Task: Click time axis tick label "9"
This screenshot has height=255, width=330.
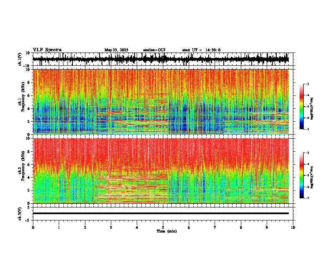Action: point(267,227)
